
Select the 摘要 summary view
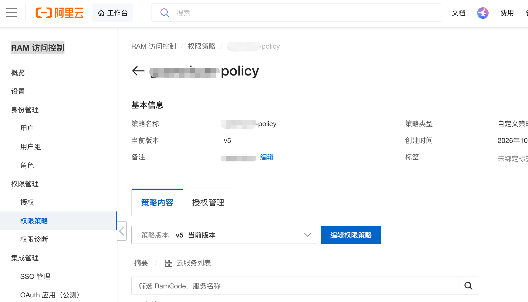141,263
